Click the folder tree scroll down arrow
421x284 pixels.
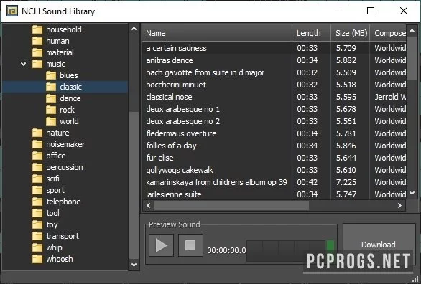click(x=134, y=265)
